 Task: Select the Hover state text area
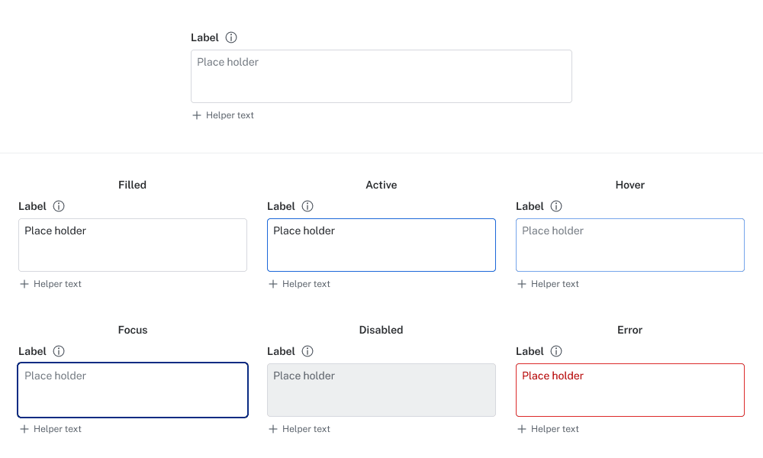tap(629, 245)
